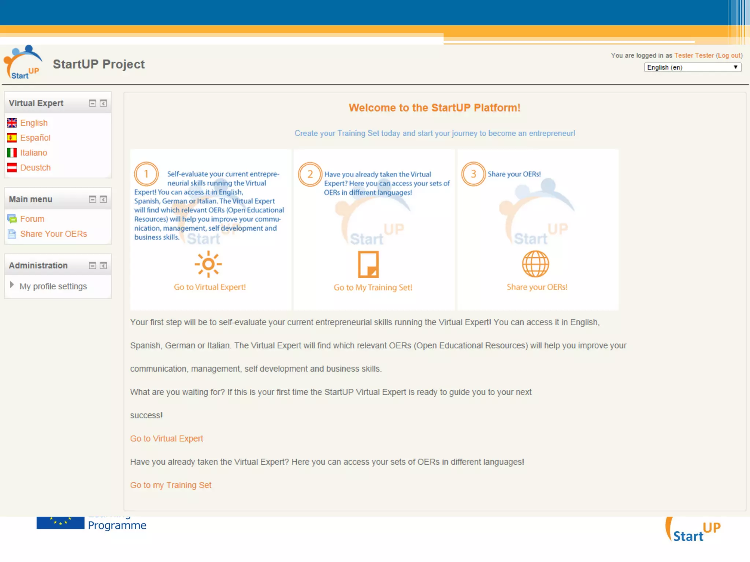Click the Italian flag icon
Screen dimensions: 750x562
[12, 153]
